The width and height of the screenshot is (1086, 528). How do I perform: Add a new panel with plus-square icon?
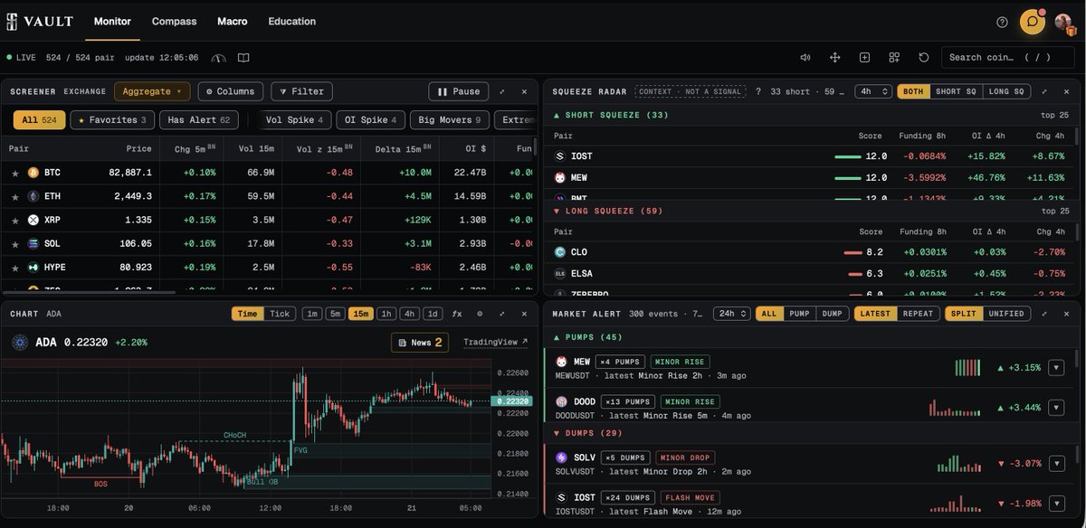864,57
